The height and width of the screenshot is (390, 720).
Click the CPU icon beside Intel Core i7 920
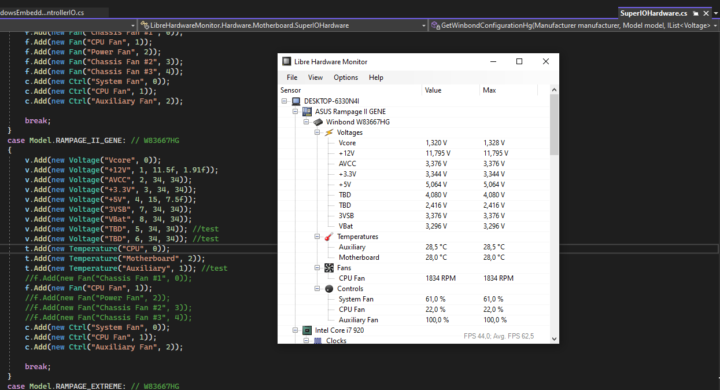[307, 330]
